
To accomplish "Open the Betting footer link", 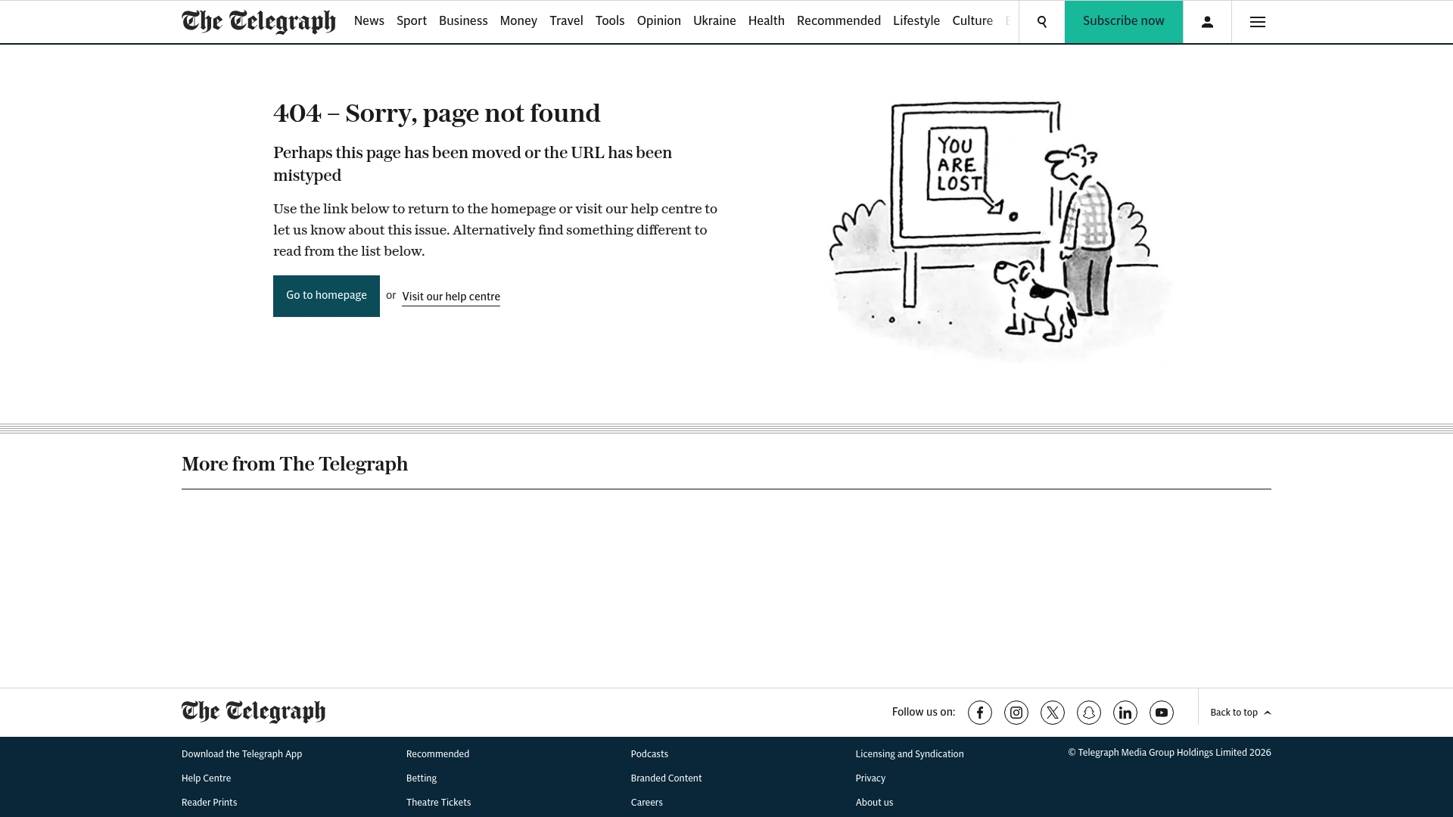I will (x=422, y=778).
